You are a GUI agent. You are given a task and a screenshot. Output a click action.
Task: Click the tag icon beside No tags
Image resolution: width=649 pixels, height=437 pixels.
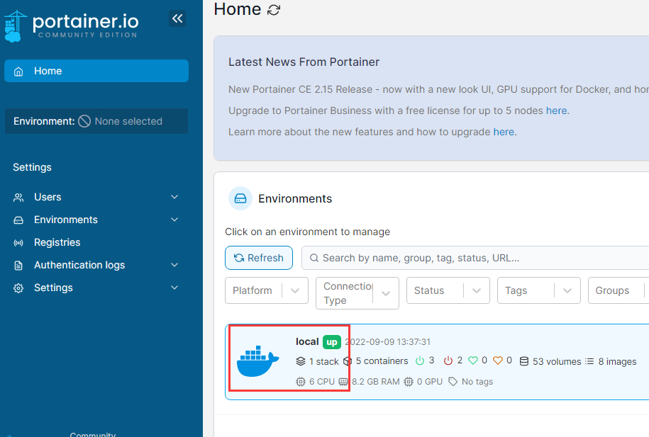(453, 382)
